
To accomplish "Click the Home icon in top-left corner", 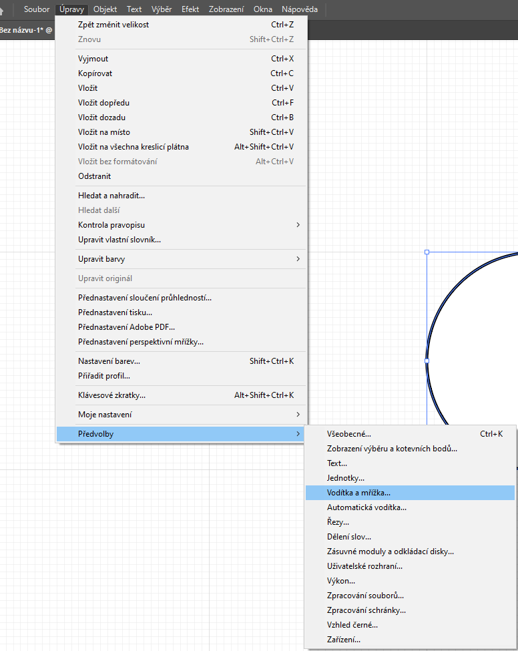I will pos(7,10).
